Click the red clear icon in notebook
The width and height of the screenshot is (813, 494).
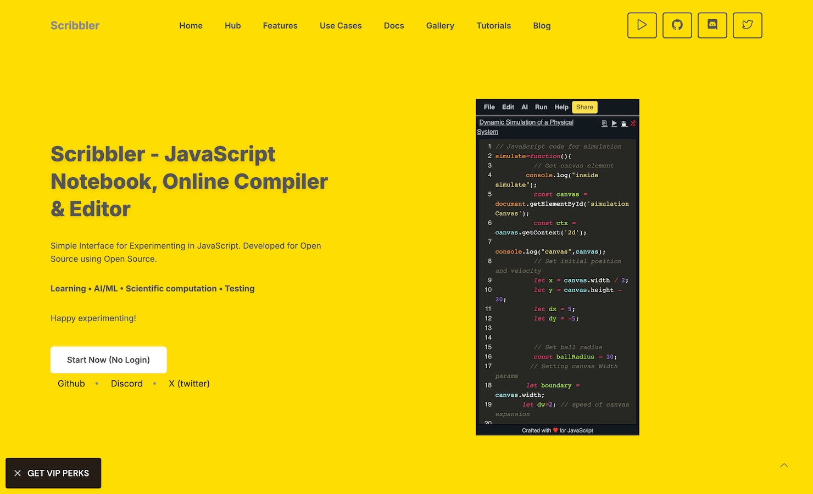point(633,123)
